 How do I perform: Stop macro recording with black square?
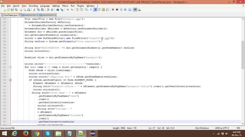click(117, 10)
